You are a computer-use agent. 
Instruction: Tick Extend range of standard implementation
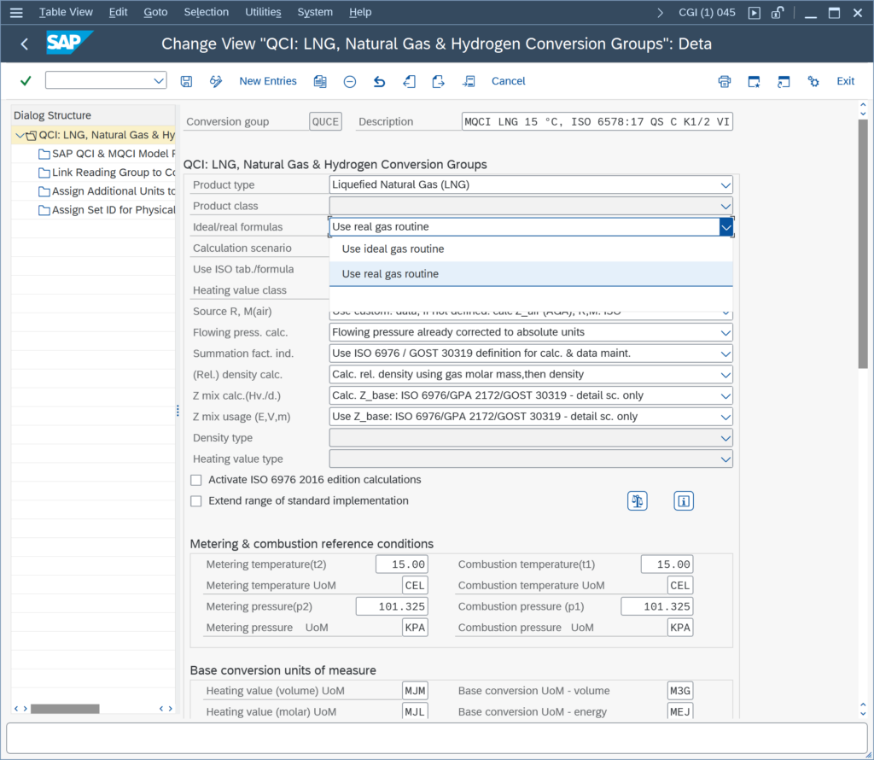pyautogui.click(x=196, y=501)
